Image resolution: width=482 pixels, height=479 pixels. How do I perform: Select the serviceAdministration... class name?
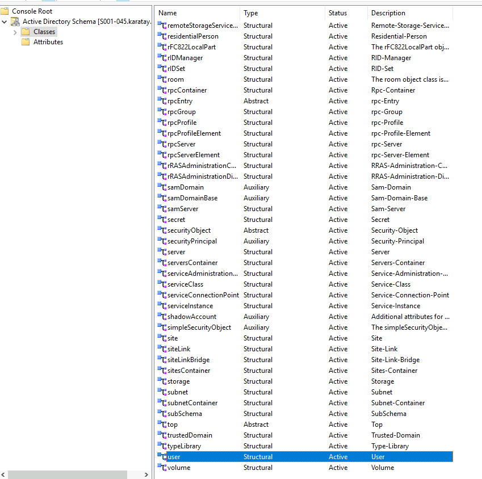click(203, 273)
